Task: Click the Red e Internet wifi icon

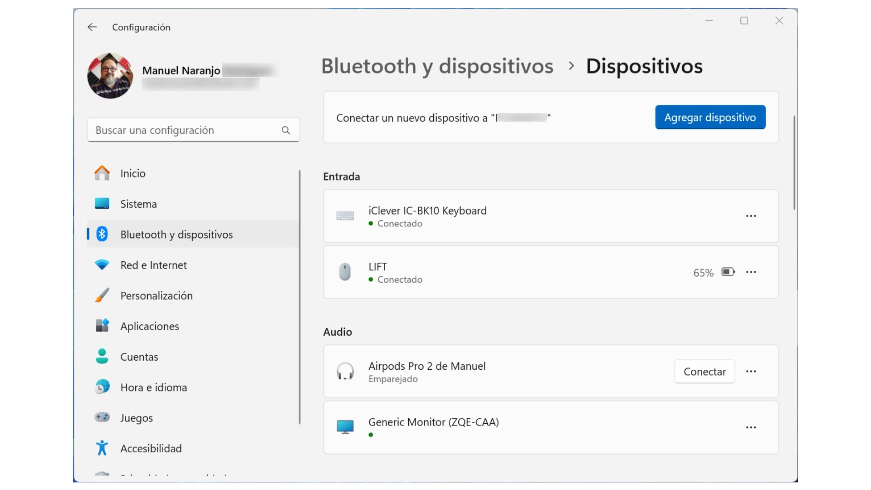Action: click(x=102, y=265)
